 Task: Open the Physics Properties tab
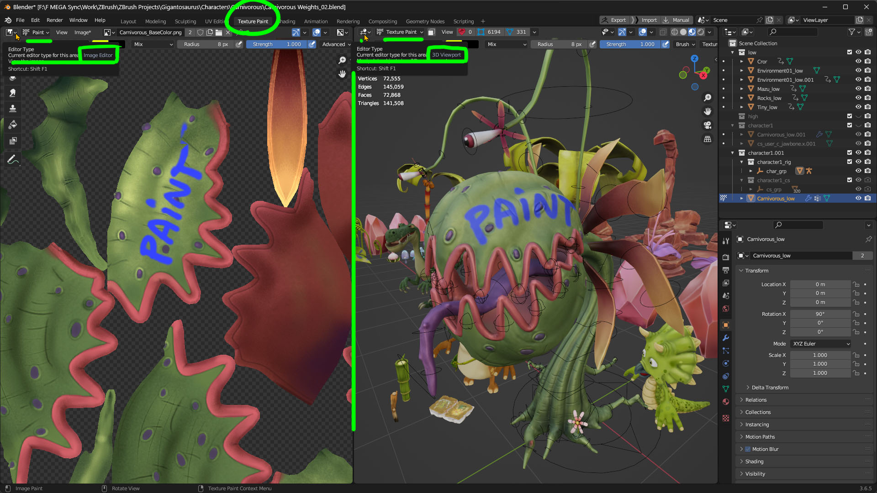(x=726, y=363)
